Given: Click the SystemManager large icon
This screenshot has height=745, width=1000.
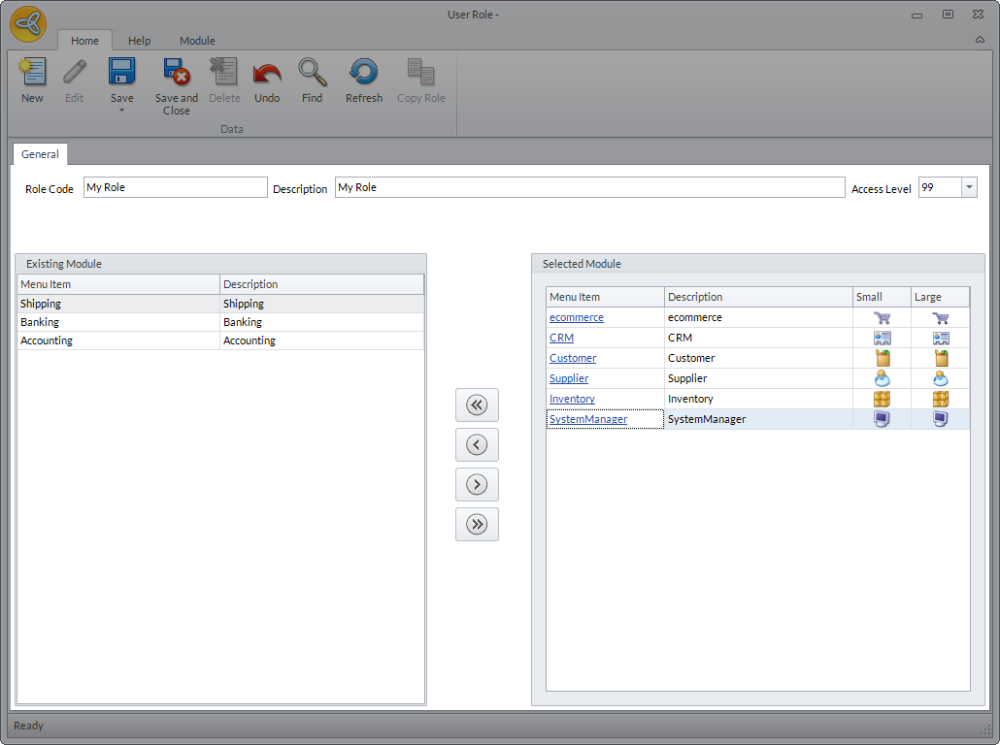Looking at the screenshot, I should [x=940, y=420].
